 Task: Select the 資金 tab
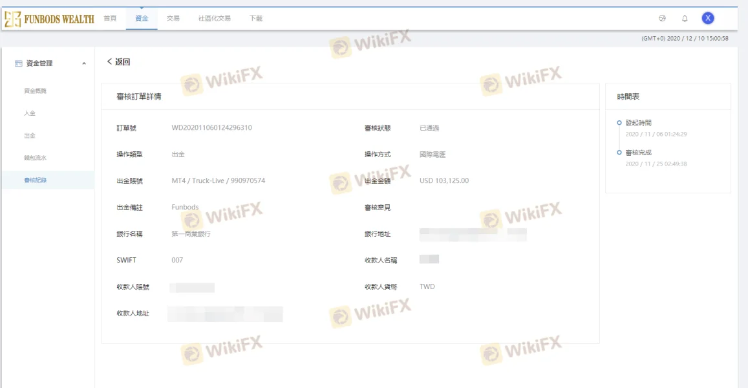(142, 18)
